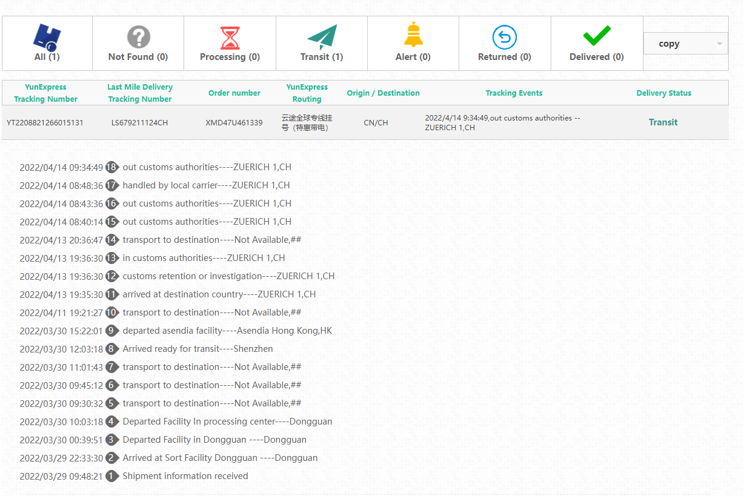Switch to the Transit (1) tab label
The image size is (744, 496).
pyautogui.click(x=322, y=57)
